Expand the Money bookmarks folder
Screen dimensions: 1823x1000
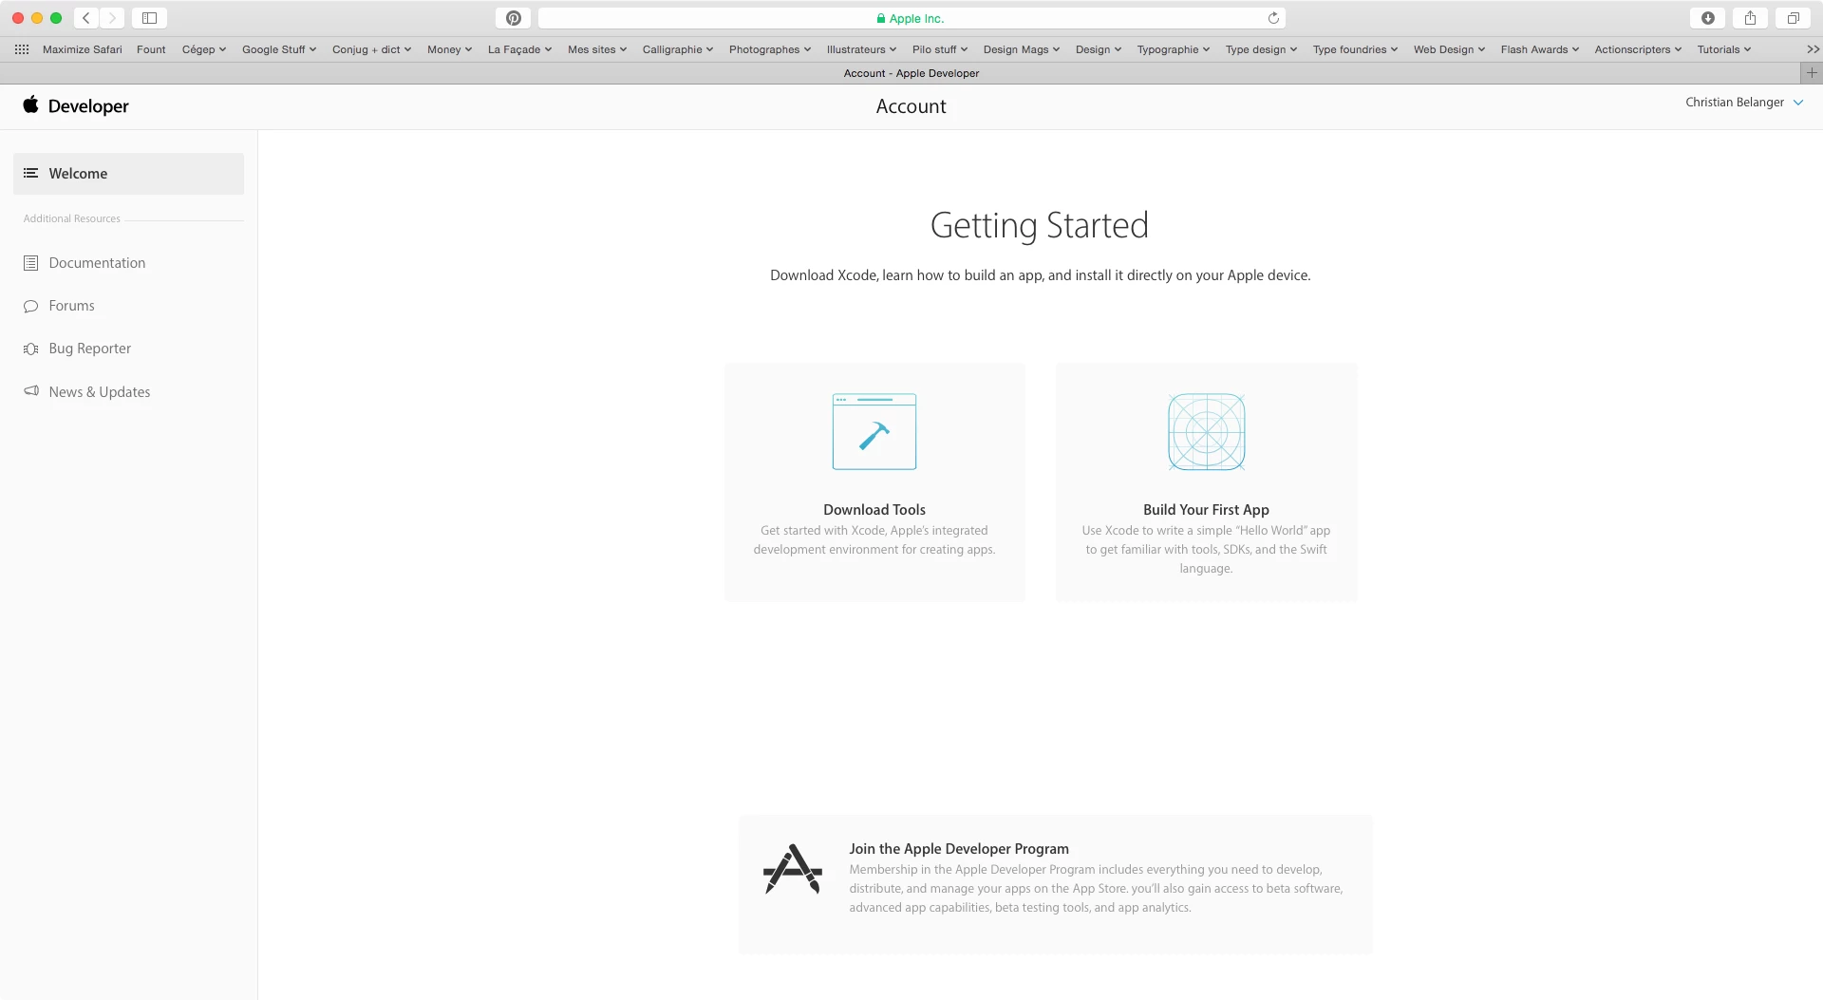449,49
